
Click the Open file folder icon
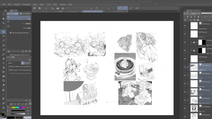pyautogui.click(x=58, y=8)
